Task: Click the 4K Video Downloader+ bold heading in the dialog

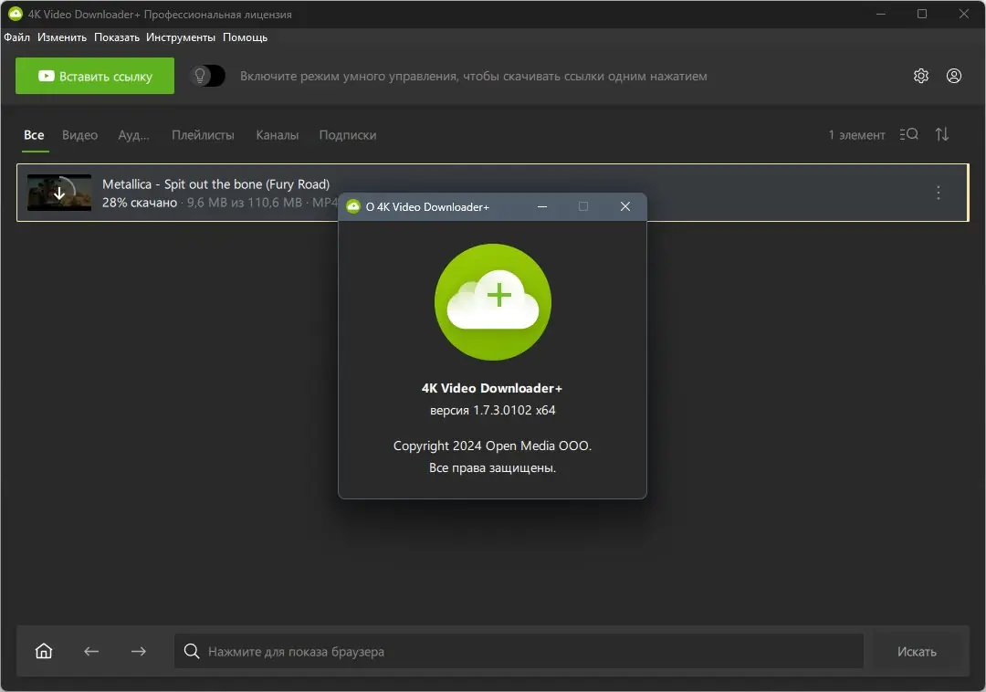Action: [x=492, y=388]
